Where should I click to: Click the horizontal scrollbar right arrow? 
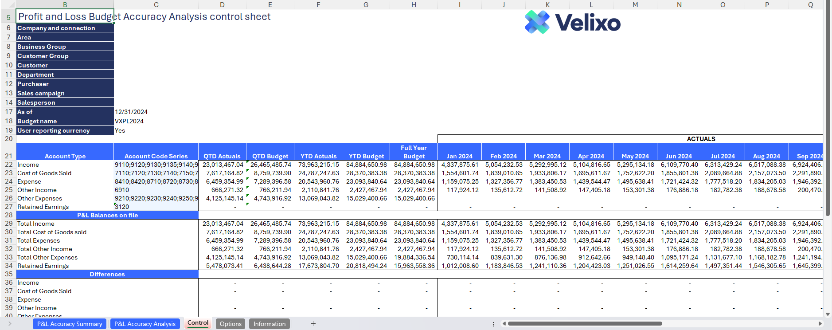click(x=820, y=324)
